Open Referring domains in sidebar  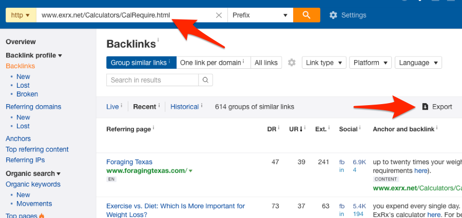point(33,107)
